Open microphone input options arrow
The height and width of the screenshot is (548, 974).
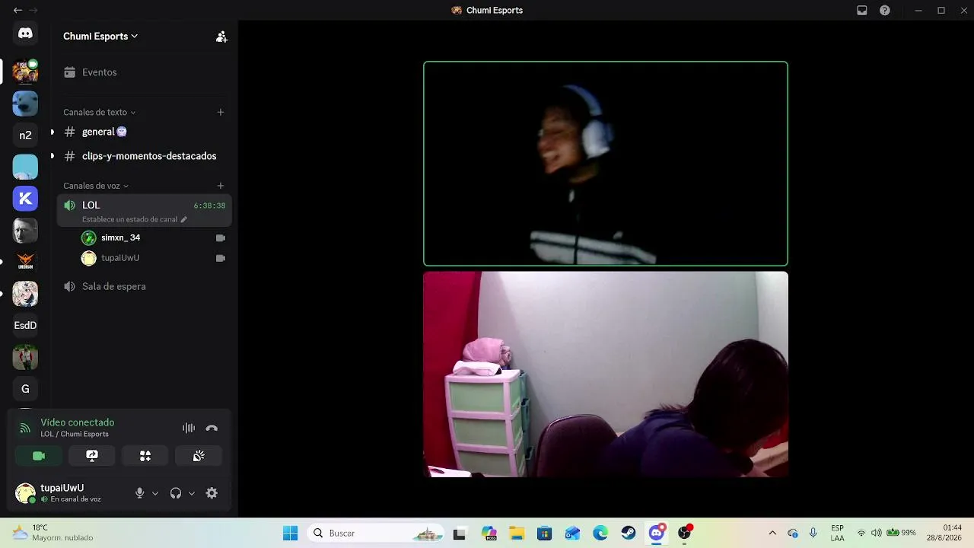point(155,493)
